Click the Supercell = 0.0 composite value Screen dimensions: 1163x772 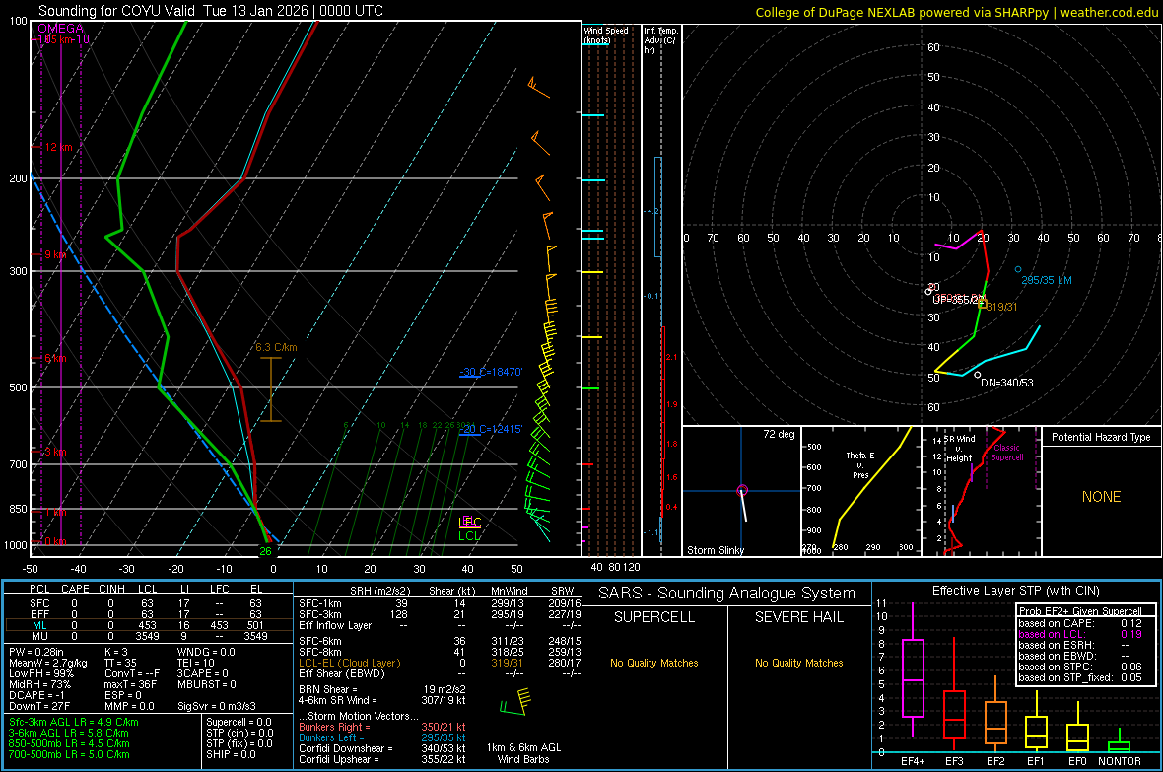coord(239,722)
